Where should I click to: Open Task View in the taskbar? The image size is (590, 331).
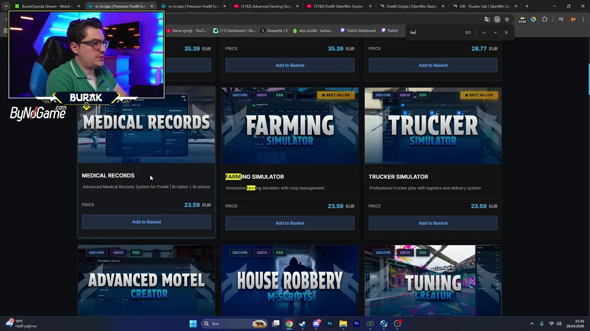(276, 324)
